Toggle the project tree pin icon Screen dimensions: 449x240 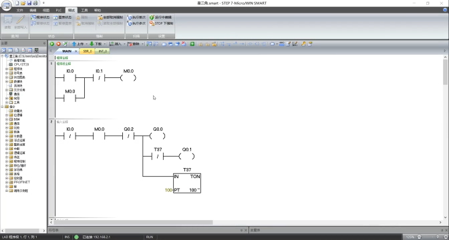[x=44, y=43]
